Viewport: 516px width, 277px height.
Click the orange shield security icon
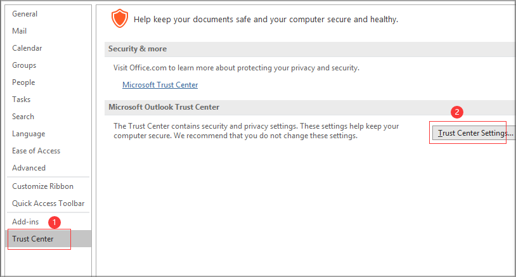(119, 19)
